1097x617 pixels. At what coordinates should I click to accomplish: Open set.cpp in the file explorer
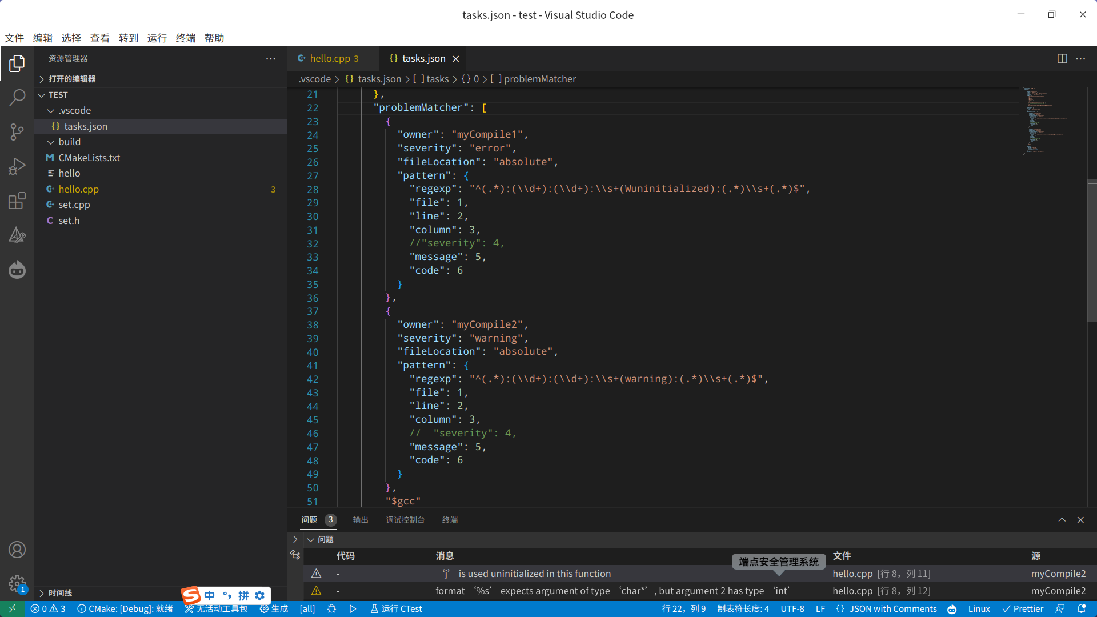74,205
